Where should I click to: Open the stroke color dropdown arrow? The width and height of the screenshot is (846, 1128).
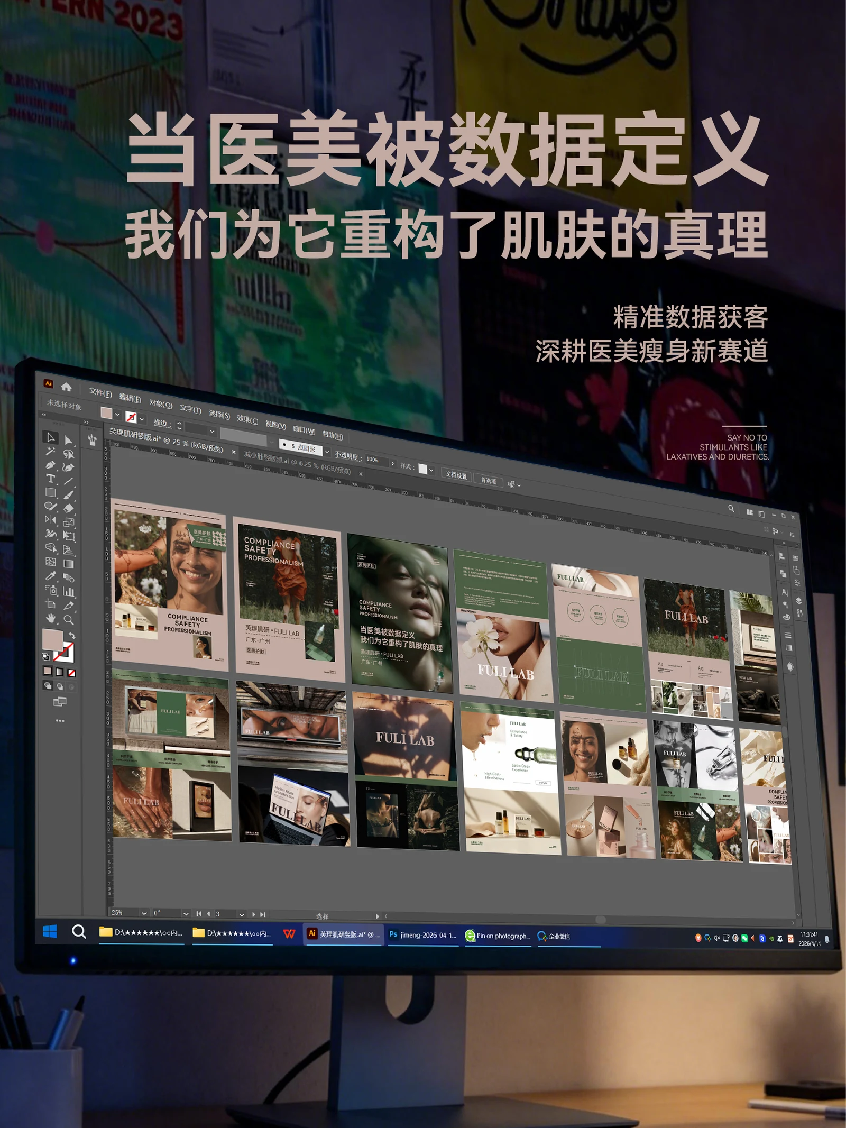tap(142, 419)
